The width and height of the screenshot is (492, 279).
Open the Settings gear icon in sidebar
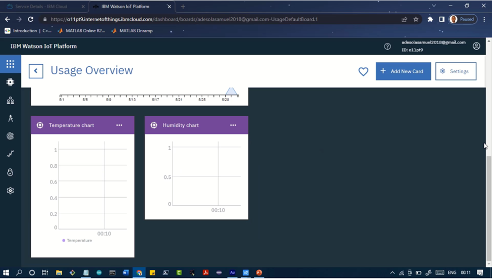pyautogui.click(x=11, y=191)
